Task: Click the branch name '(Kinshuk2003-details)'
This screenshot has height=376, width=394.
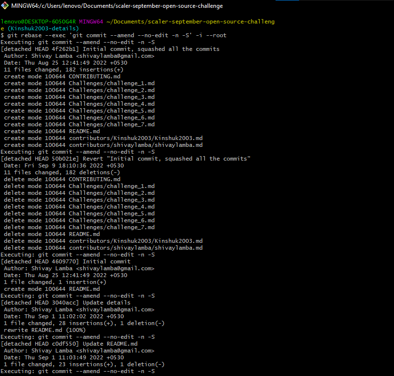Action: tap(43, 28)
